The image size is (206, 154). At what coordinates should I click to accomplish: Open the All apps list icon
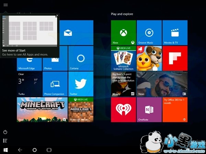tap(5, 141)
